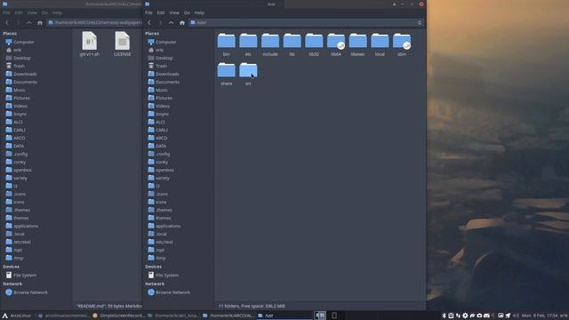Open Insync in /usr window sidebar
This screenshot has width=569, height=320.
[x=158, y=114]
